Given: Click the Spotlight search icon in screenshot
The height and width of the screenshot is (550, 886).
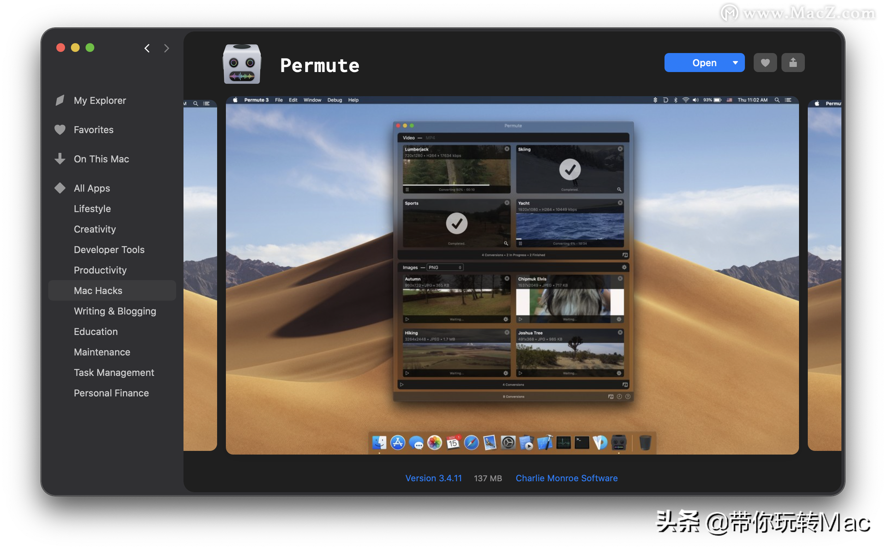Looking at the screenshot, I should tap(777, 100).
